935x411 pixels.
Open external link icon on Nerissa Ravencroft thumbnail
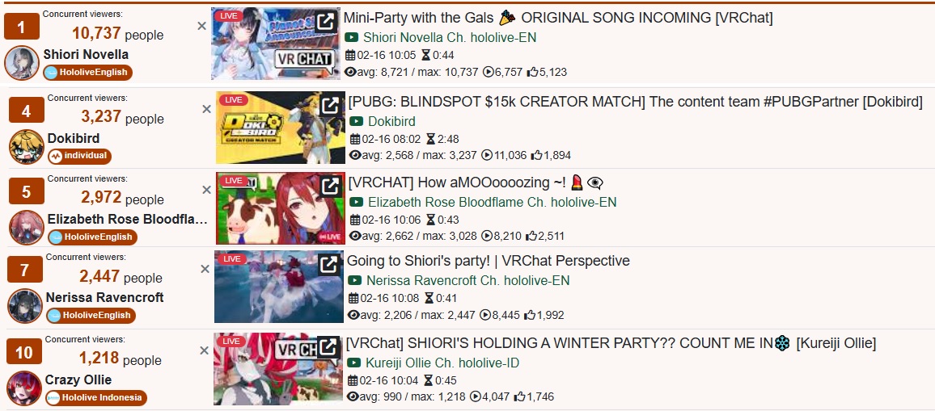[x=328, y=265]
